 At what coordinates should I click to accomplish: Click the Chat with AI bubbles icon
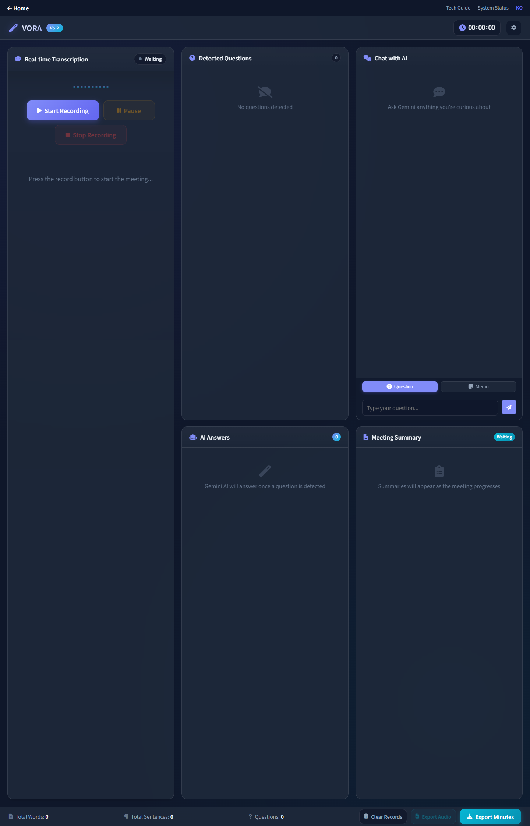click(x=367, y=58)
